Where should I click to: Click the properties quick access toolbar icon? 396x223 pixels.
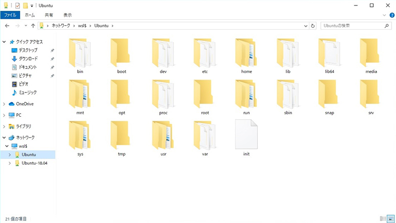[17, 5]
